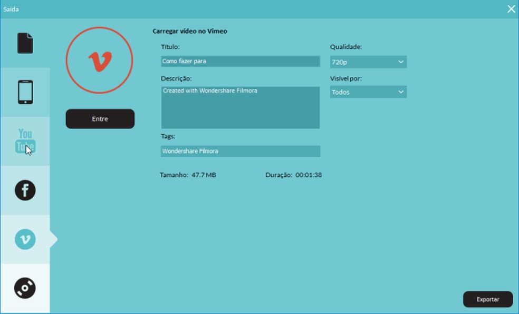The width and height of the screenshot is (519, 314).
Task: Select the Vimeo upload tab in sidebar
Action: (x=25, y=239)
